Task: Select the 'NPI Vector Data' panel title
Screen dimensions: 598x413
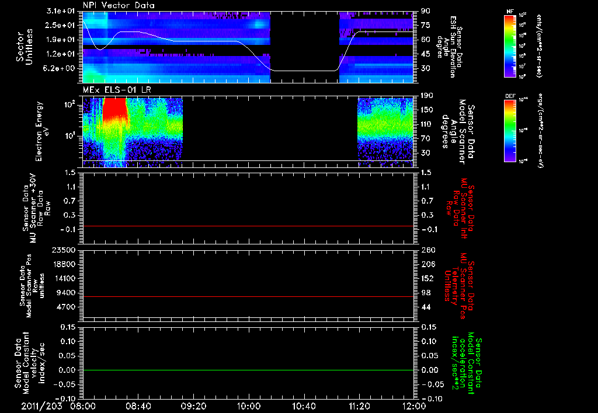Action: click(119, 5)
